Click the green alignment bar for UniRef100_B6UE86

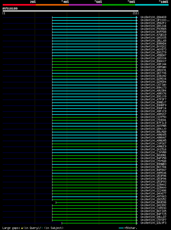click(96, 202)
